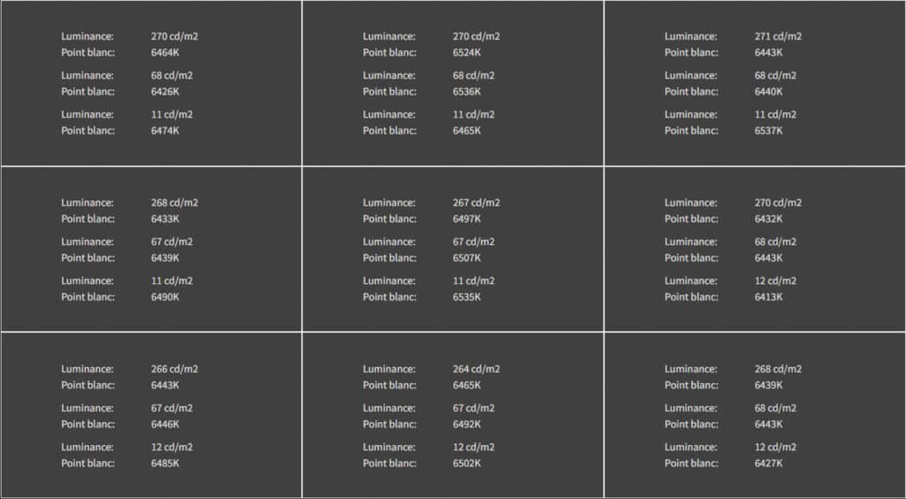The height and width of the screenshot is (499, 906).
Task: Click the 6413K white point value
Action: (x=769, y=296)
